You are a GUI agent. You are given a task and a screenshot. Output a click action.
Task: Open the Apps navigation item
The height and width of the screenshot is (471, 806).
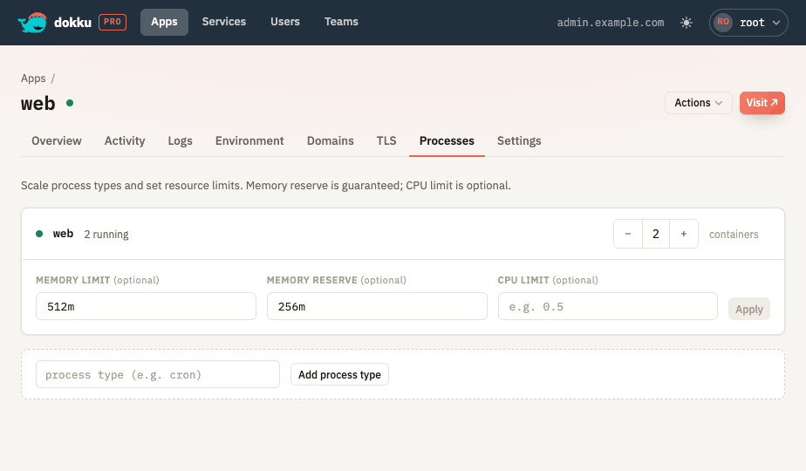coord(164,22)
